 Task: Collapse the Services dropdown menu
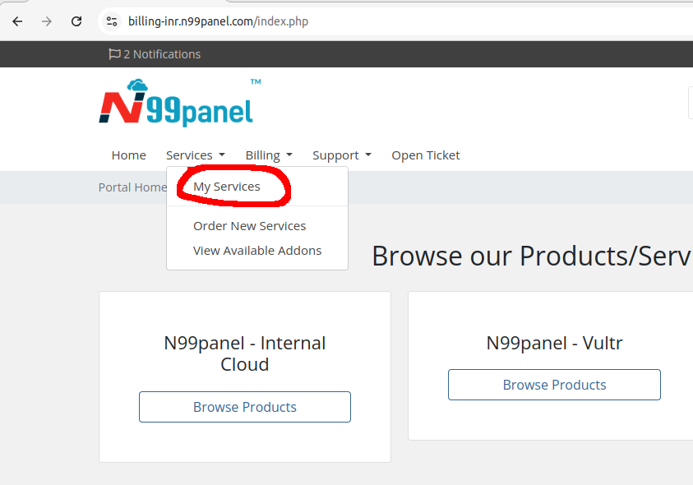pyautogui.click(x=195, y=155)
